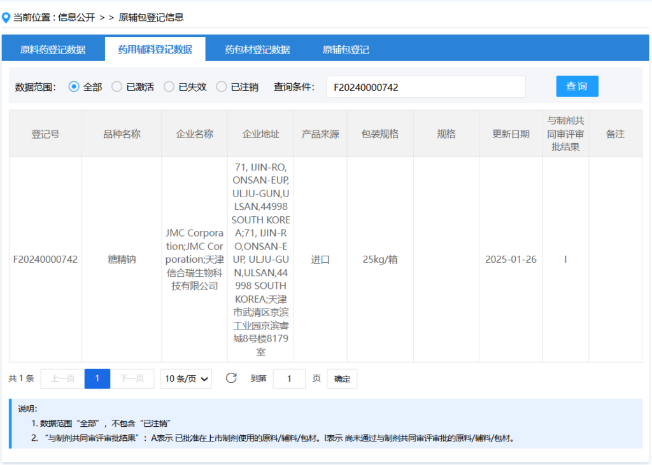Open the 10 条/页 page size dropdown
Screen dimensions: 652x465
point(186,379)
